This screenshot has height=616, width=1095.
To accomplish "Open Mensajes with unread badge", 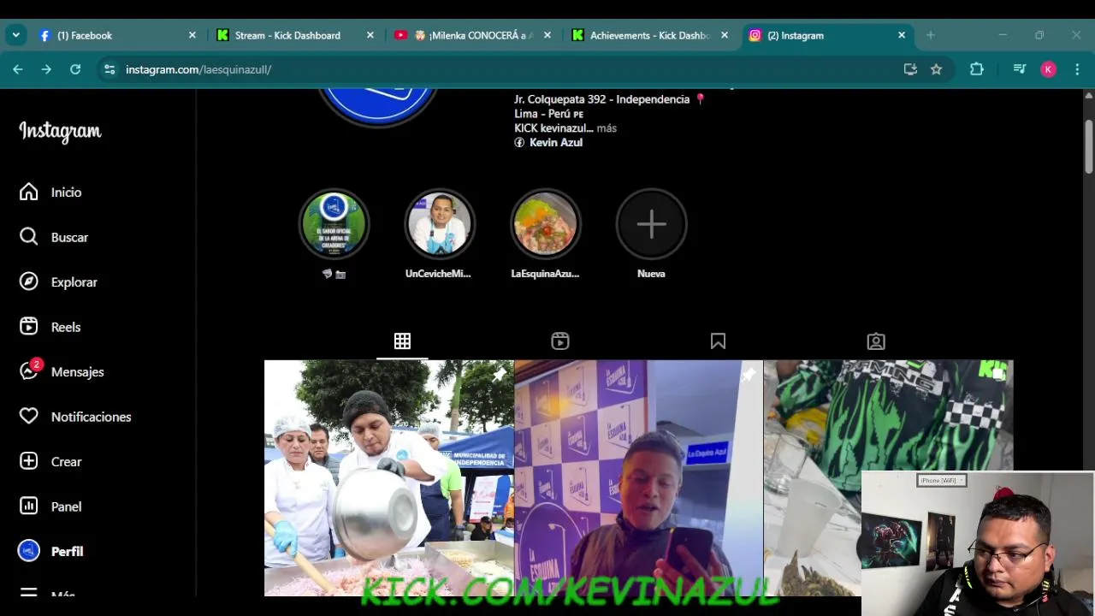I will (61, 372).
